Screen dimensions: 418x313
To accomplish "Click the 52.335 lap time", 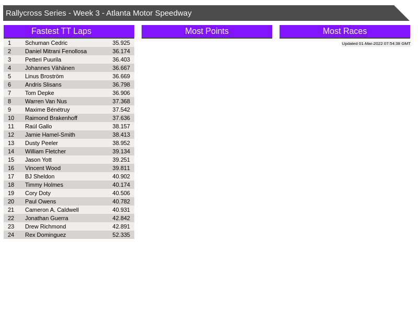I will (121, 235).
